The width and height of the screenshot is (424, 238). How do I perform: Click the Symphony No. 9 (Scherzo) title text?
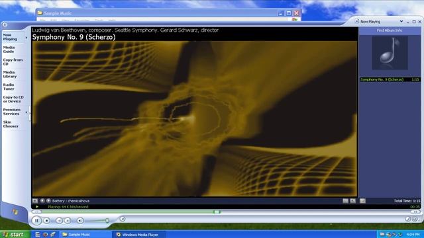pyautogui.click(x=74, y=37)
